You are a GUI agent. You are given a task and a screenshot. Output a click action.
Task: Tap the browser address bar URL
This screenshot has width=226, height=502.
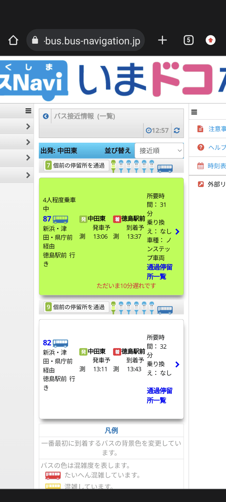pos(92,41)
